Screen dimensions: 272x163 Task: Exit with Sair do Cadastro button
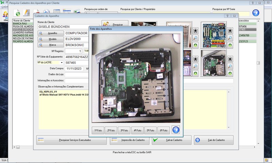pyautogui.click(x=214, y=140)
